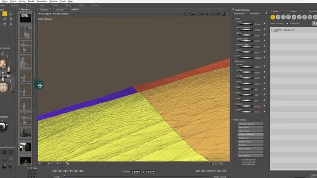Viewport: 317px width, 178px height.
Task: Open the Library tab
Action: (275, 11)
